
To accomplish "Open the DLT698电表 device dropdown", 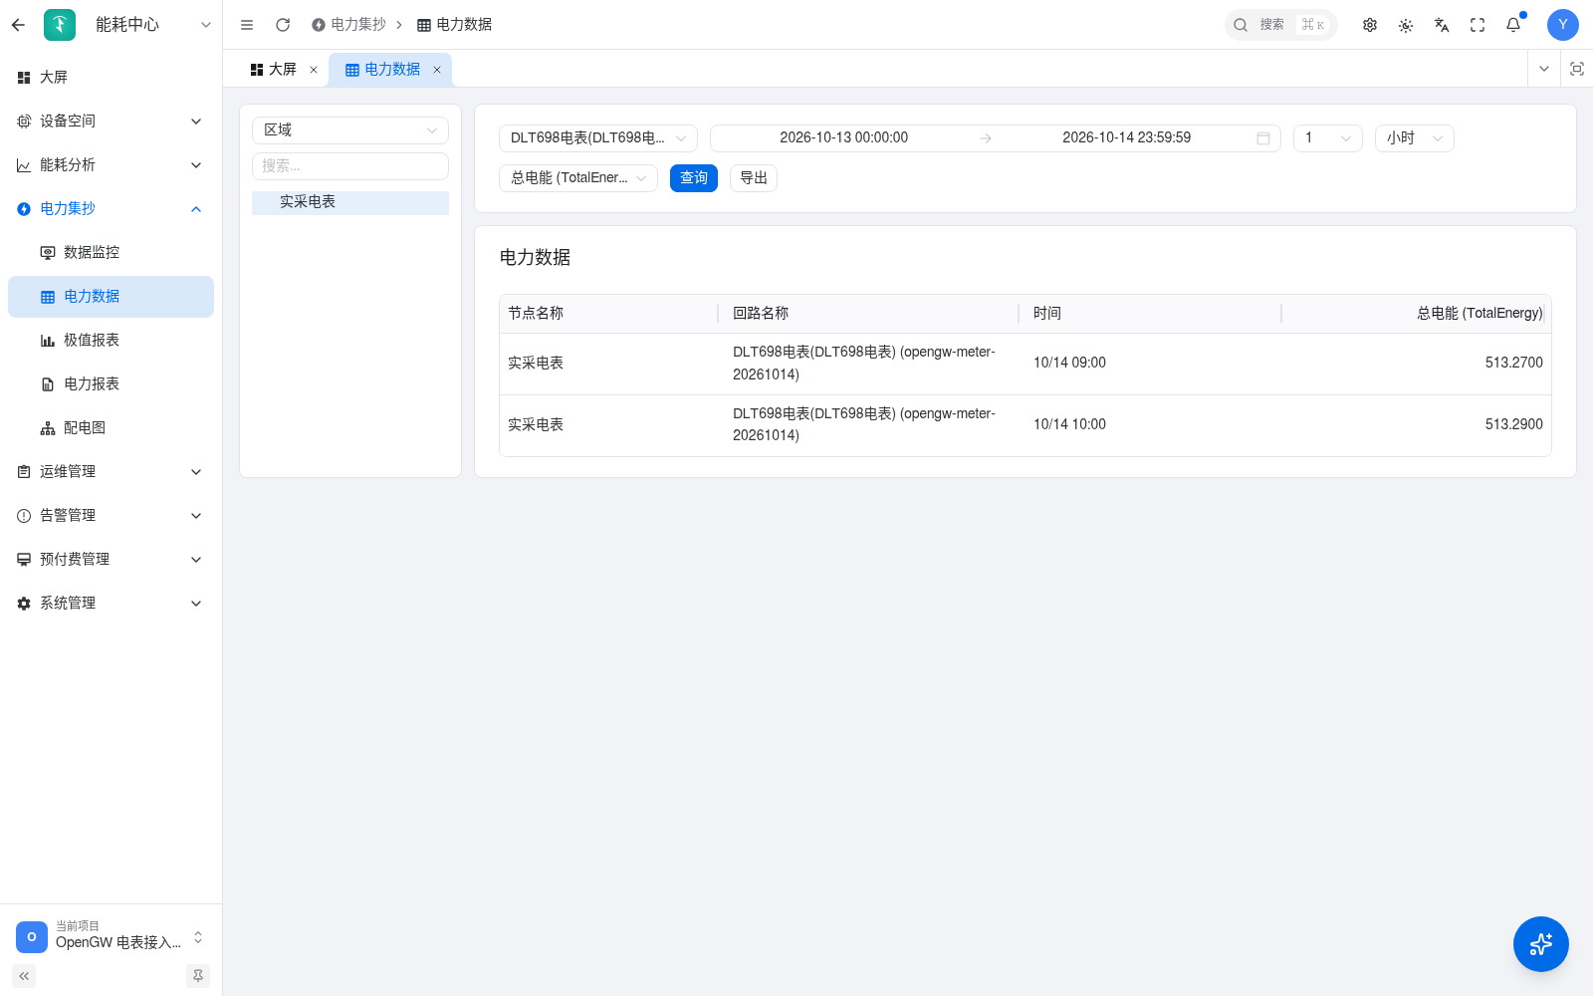I will 598,138.
